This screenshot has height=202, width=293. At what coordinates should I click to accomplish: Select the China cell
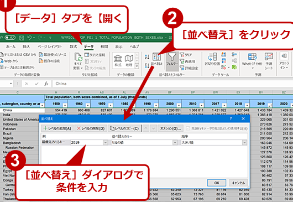pyautogui.click(x=23, y=110)
